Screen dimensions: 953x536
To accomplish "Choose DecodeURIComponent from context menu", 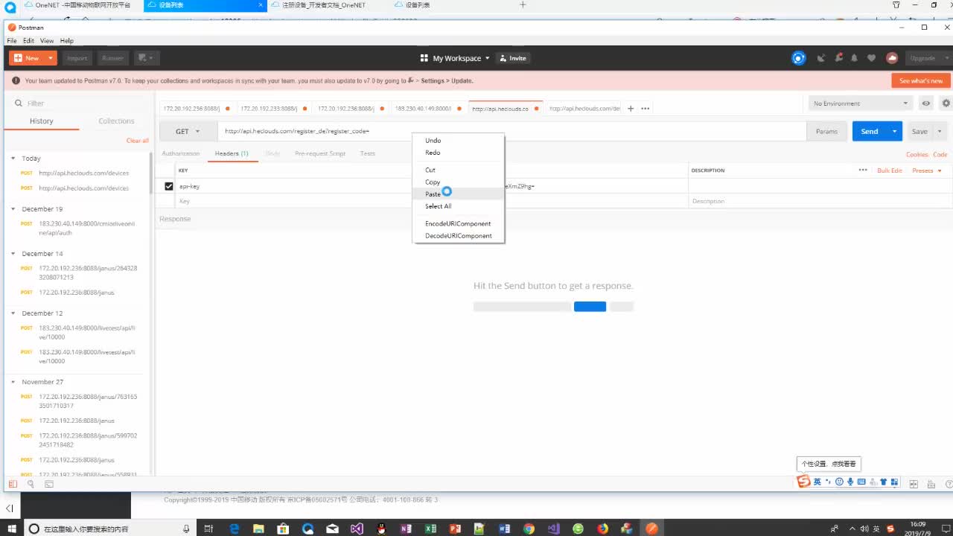I will [x=459, y=236].
